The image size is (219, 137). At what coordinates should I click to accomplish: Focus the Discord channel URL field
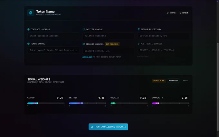[x=109, y=51]
